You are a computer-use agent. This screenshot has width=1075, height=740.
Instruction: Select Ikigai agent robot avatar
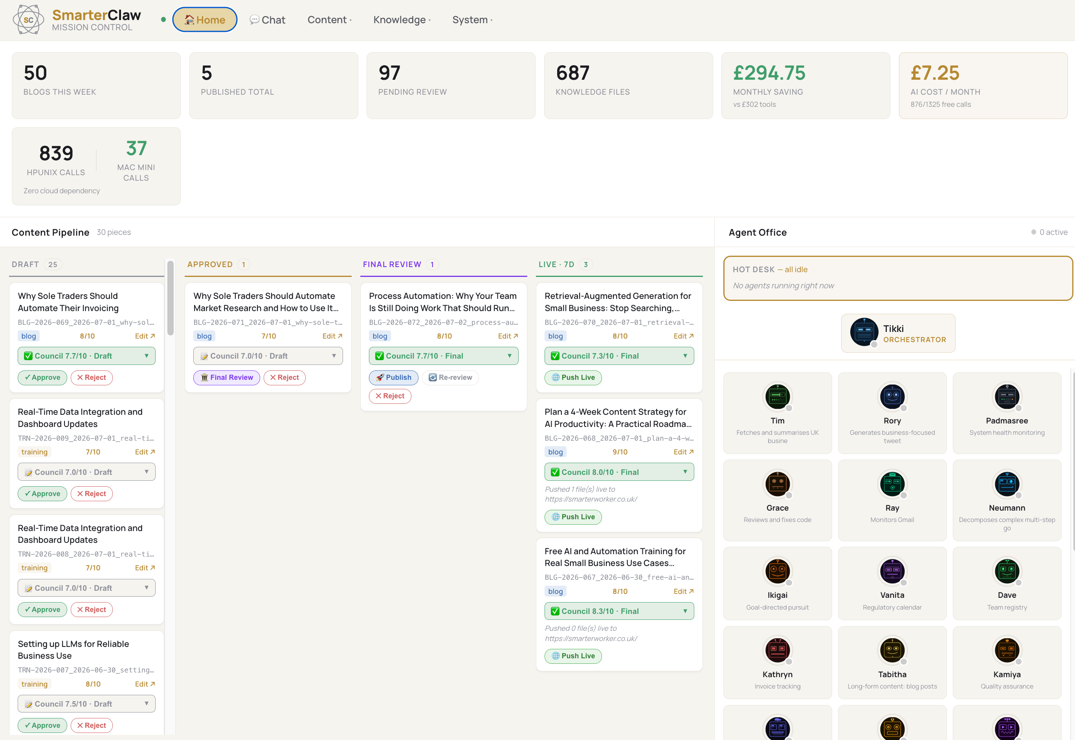[x=777, y=571]
